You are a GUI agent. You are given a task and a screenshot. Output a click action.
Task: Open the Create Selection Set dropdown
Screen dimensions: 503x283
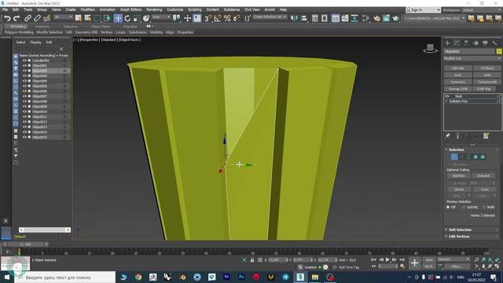(270, 17)
